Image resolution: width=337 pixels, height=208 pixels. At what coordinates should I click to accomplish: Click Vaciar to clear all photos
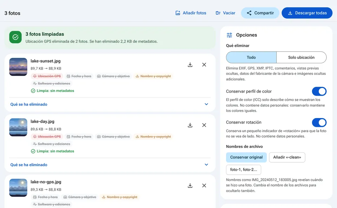point(225,13)
